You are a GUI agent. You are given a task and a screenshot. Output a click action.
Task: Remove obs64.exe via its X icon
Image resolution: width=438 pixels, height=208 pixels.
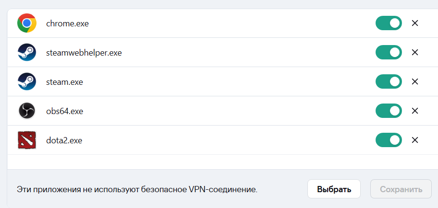(x=415, y=111)
